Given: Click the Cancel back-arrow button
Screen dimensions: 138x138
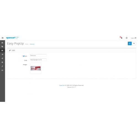Looking at the screenshot, I should tap(134, 44).
